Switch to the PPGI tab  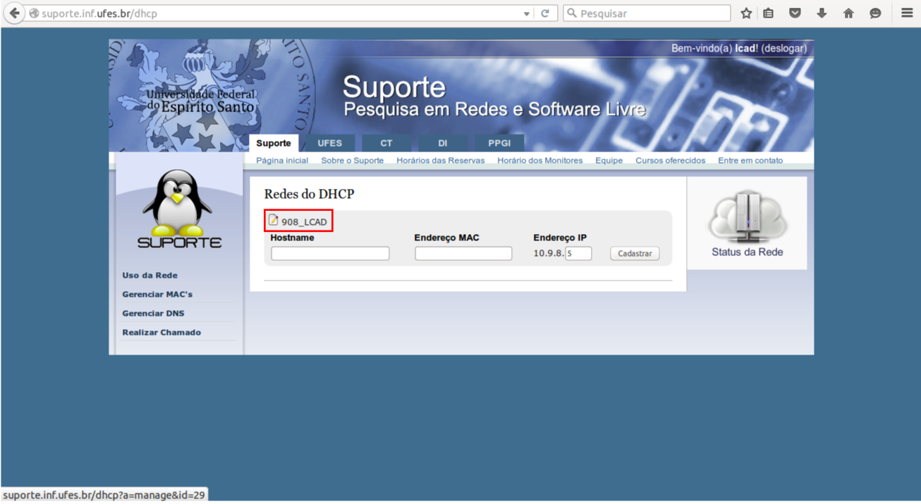coord(499,143)
